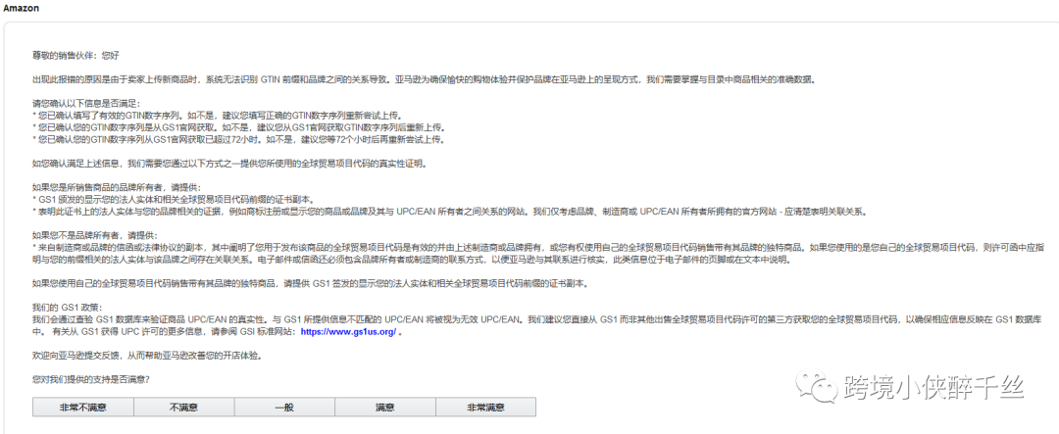The height and width of the screenshot is (434, 1059).
Task: Click the paragraph starting 如果您使用自己的全球贸易项目代码
Action: [x=310, y=283]
